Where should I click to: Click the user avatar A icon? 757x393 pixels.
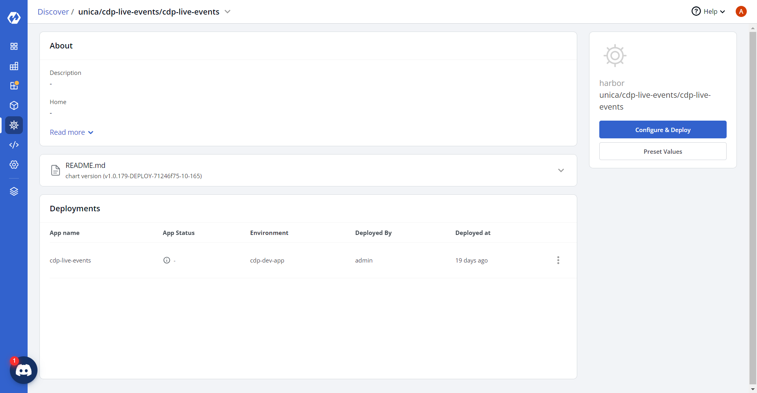741,11
